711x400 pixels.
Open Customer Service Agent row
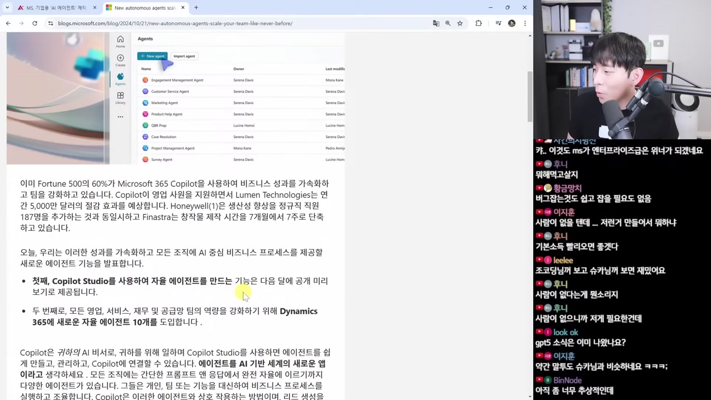click(x=241, y=92)
